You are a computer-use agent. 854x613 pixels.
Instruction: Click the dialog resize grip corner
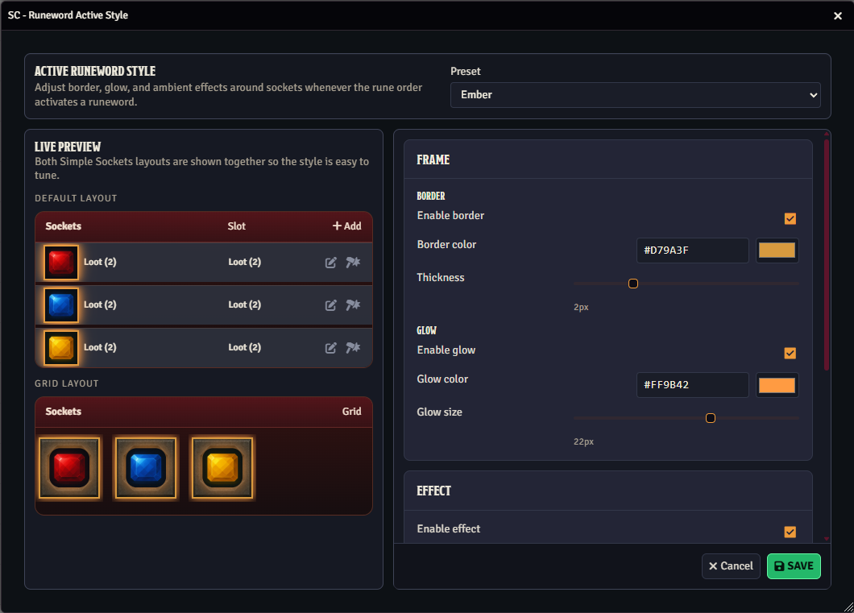tap(848, 607)
